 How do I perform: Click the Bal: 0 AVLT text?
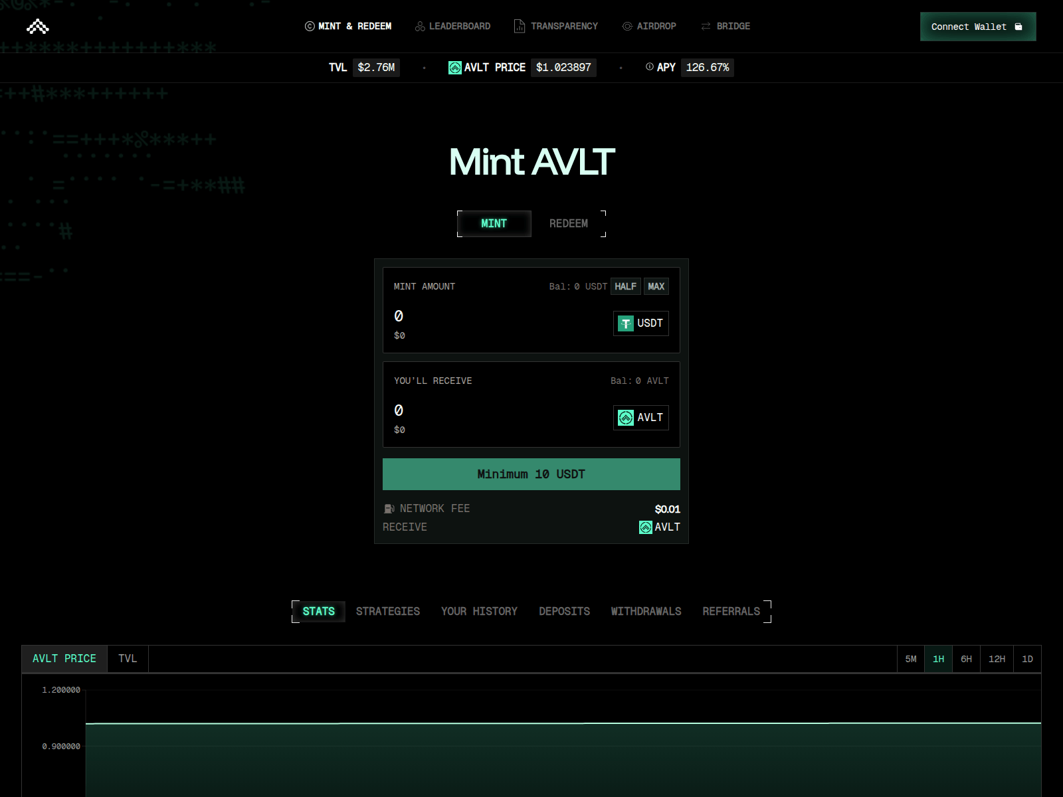[640, 381]
